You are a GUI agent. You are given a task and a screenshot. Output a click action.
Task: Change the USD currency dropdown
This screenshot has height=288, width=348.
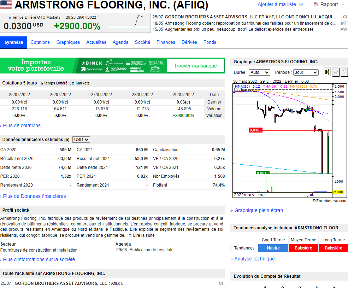[81, 140]
